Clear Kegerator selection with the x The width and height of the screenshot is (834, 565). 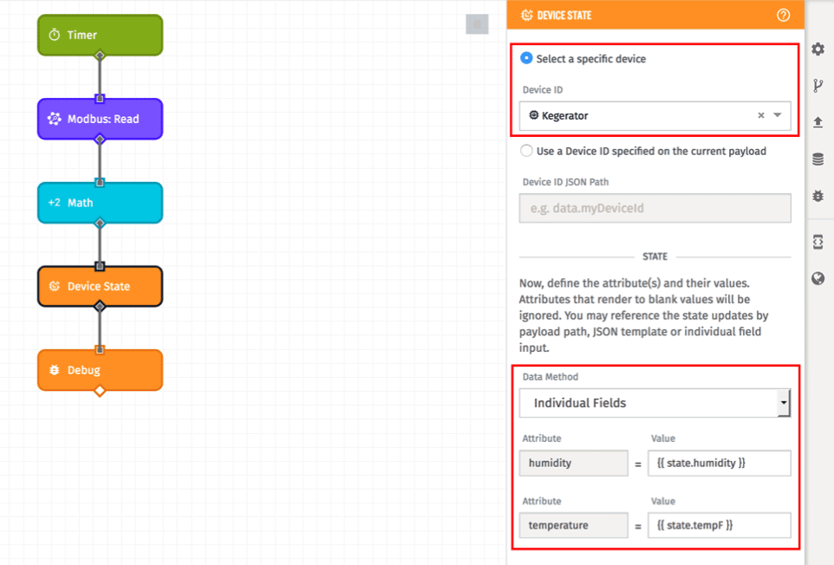click(760, 115)
